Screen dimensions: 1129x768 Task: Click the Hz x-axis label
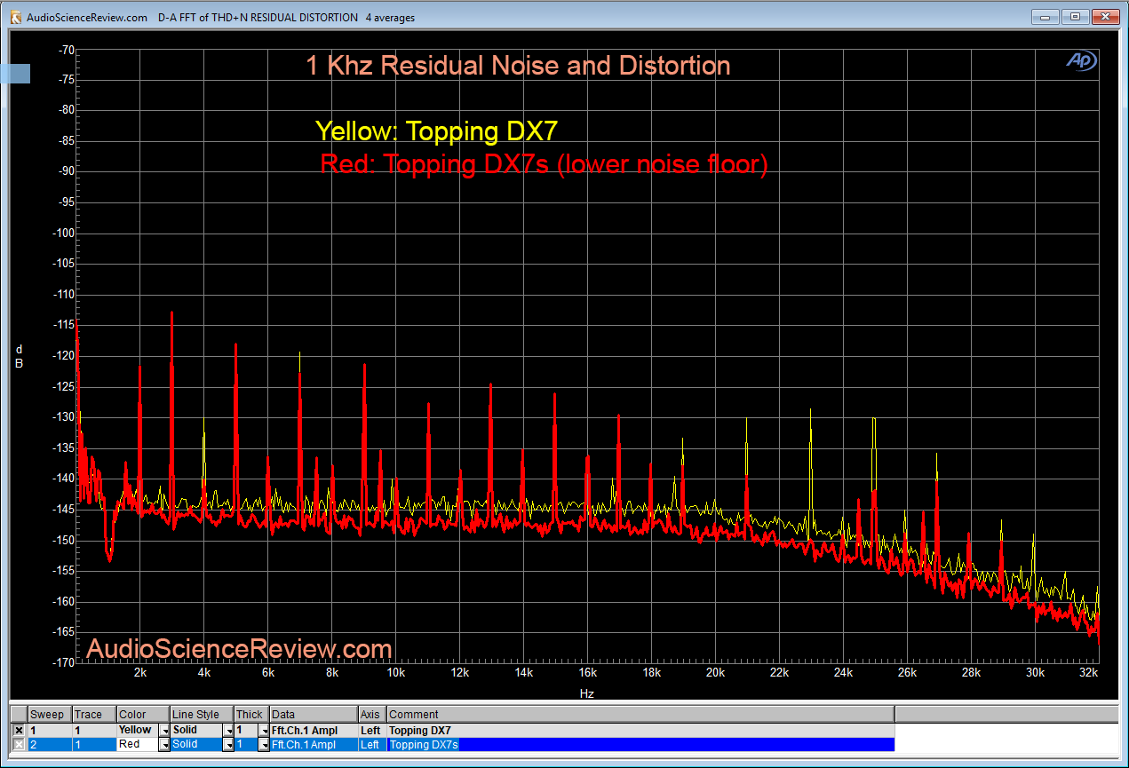(586, 693)
